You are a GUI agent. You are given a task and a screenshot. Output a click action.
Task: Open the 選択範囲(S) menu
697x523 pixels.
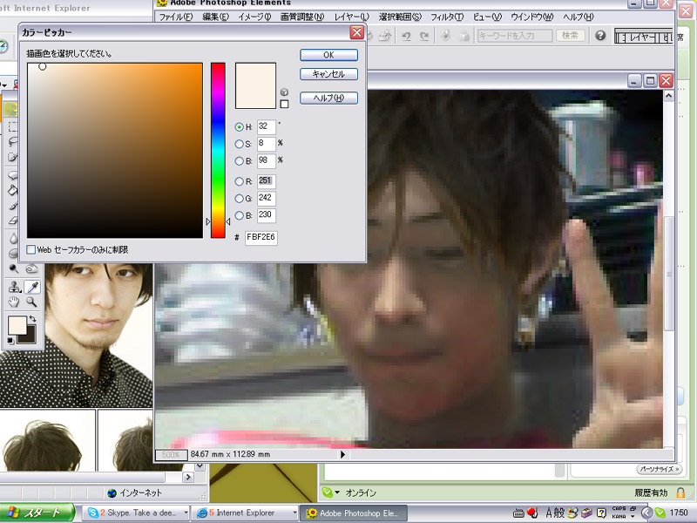pyautogui.click(x=400, y=17)
